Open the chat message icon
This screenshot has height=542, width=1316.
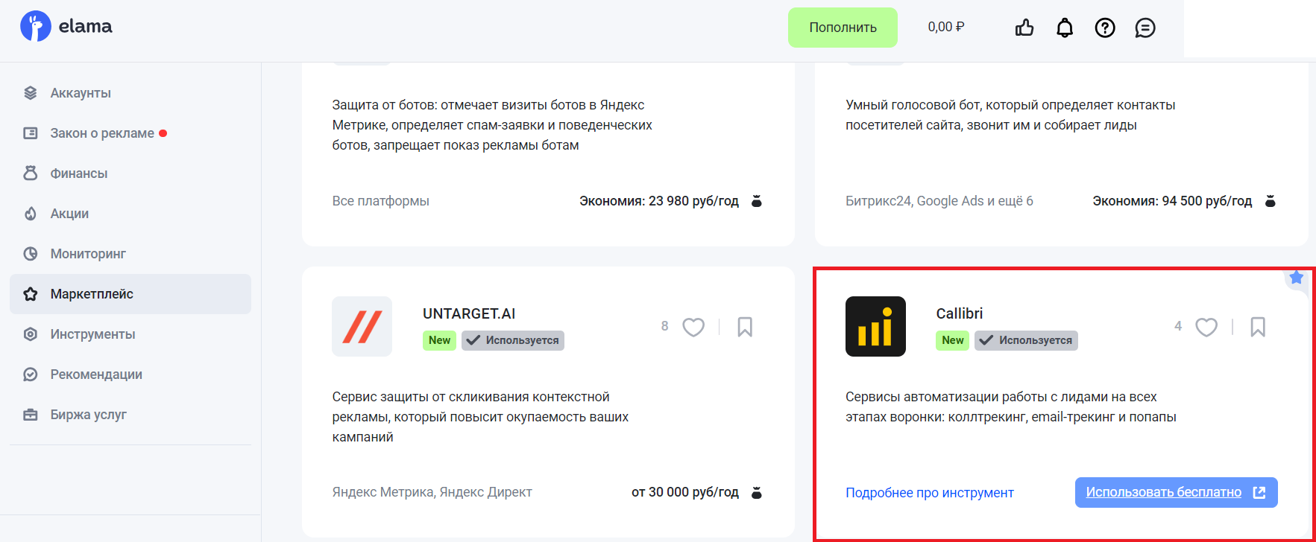click(x=1145, y=28)
